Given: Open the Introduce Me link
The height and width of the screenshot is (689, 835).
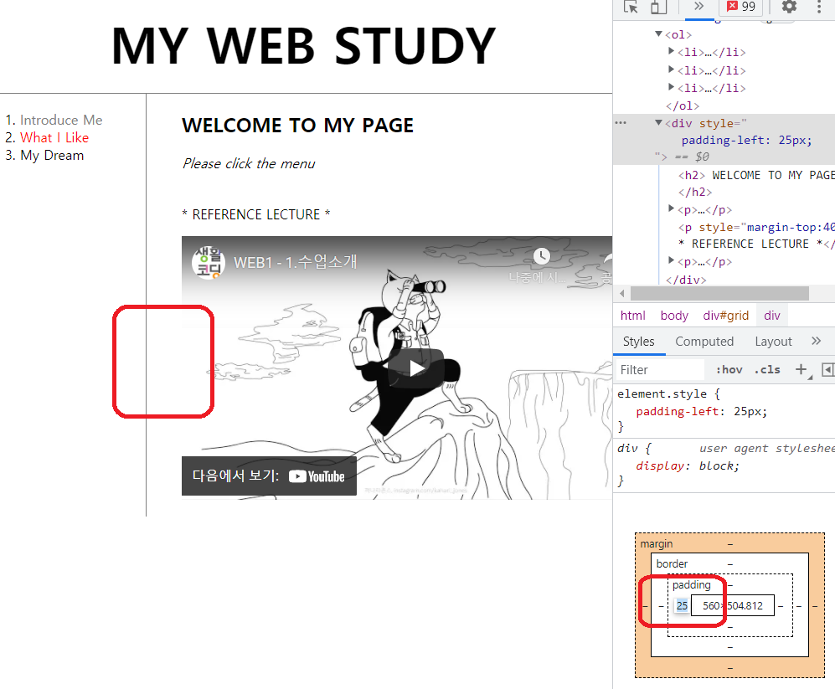Looking at the screenshot, I should click(61, 120).
